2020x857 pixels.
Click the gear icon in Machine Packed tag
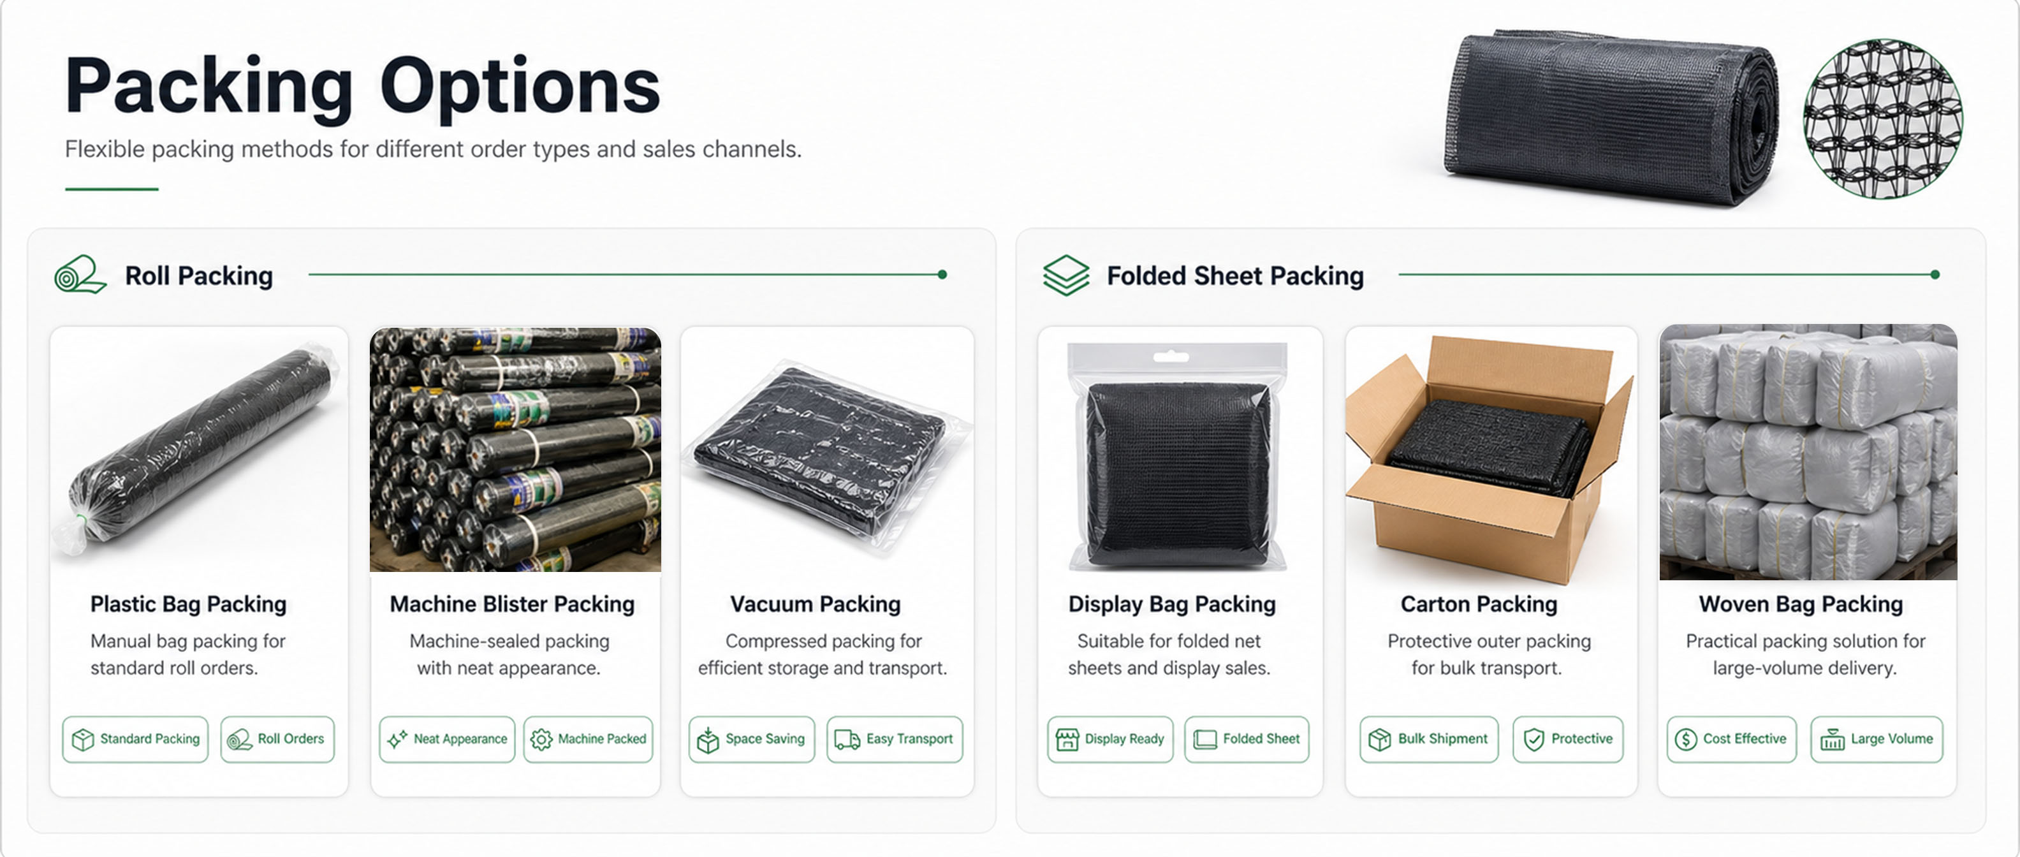point(541,740)
